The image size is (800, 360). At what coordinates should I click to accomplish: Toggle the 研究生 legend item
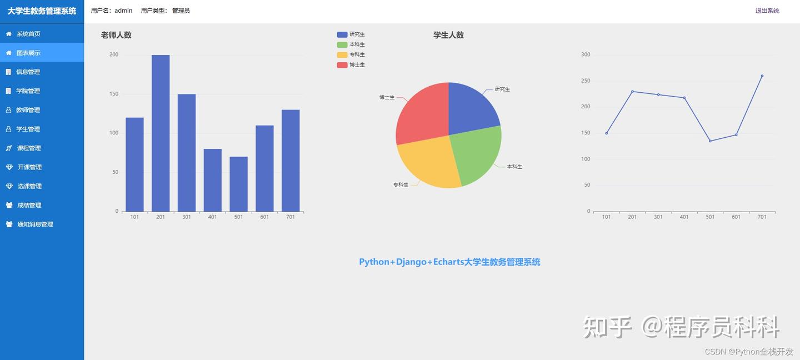point(351,34)
